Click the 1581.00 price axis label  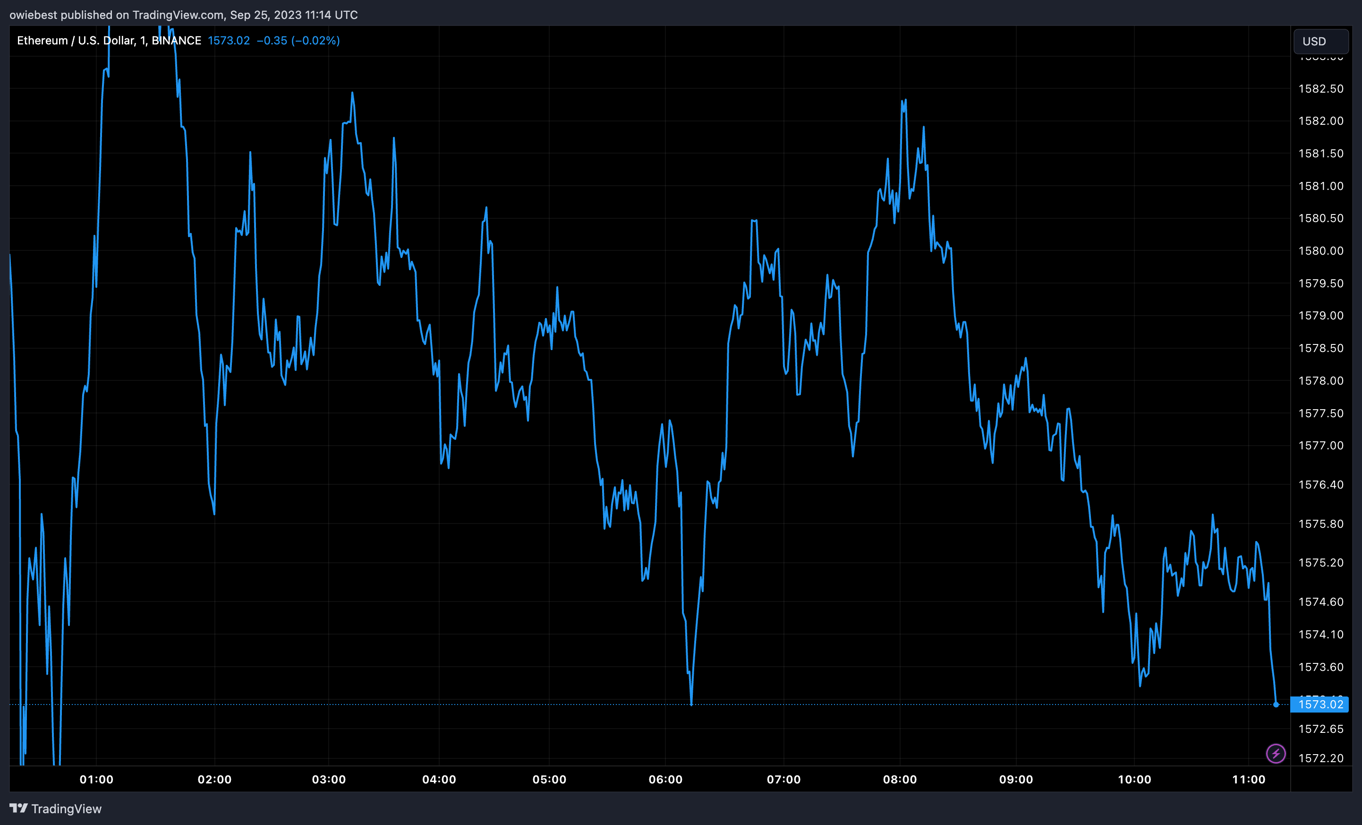point(1320,186)
